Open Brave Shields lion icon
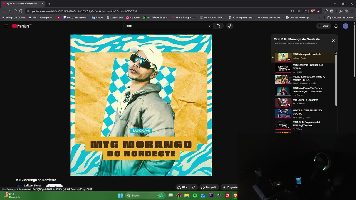This screenshot has height=200, width=356. 312,11
